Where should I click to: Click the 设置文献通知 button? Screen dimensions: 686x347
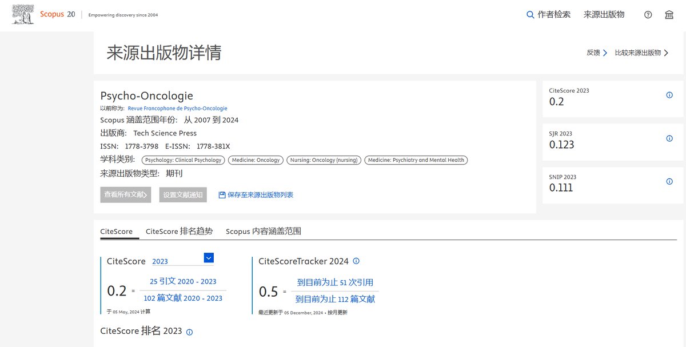[x=183, y=194]
